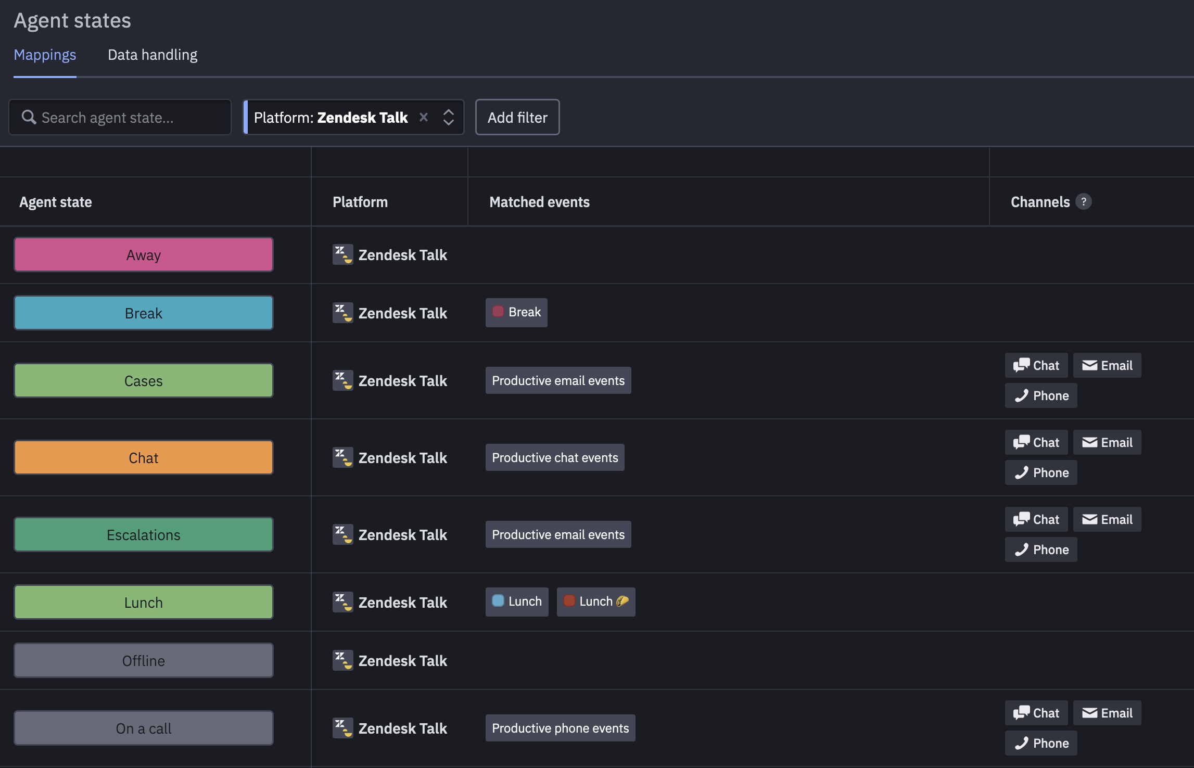This screenshot has height=768, width=1194.
Task: Click the Lunch taco event tag
Action: [x=596, y=601]
